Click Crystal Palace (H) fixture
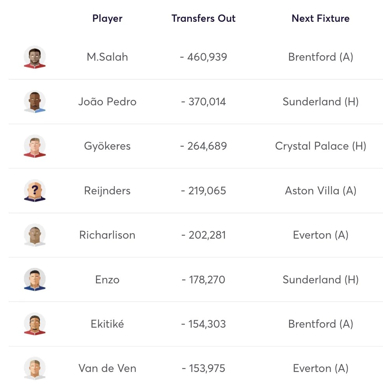383x391 pixels. (320, 146)
